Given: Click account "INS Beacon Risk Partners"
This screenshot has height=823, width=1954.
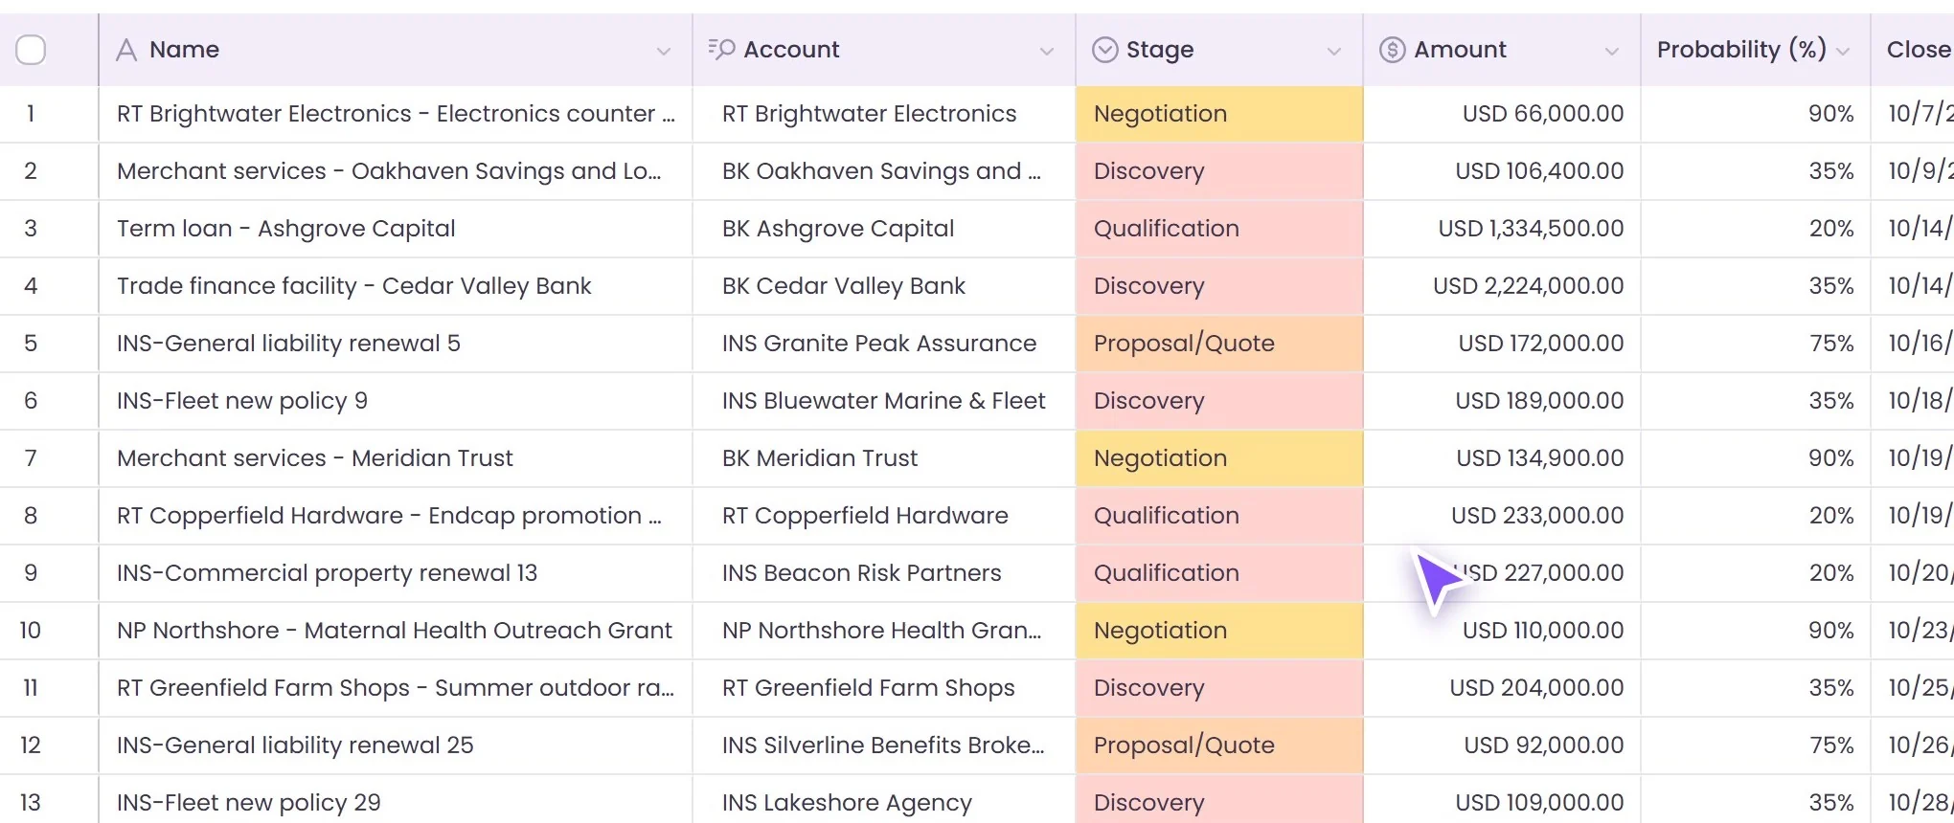Looking at the screenshot, I should [x=862, y=573].
